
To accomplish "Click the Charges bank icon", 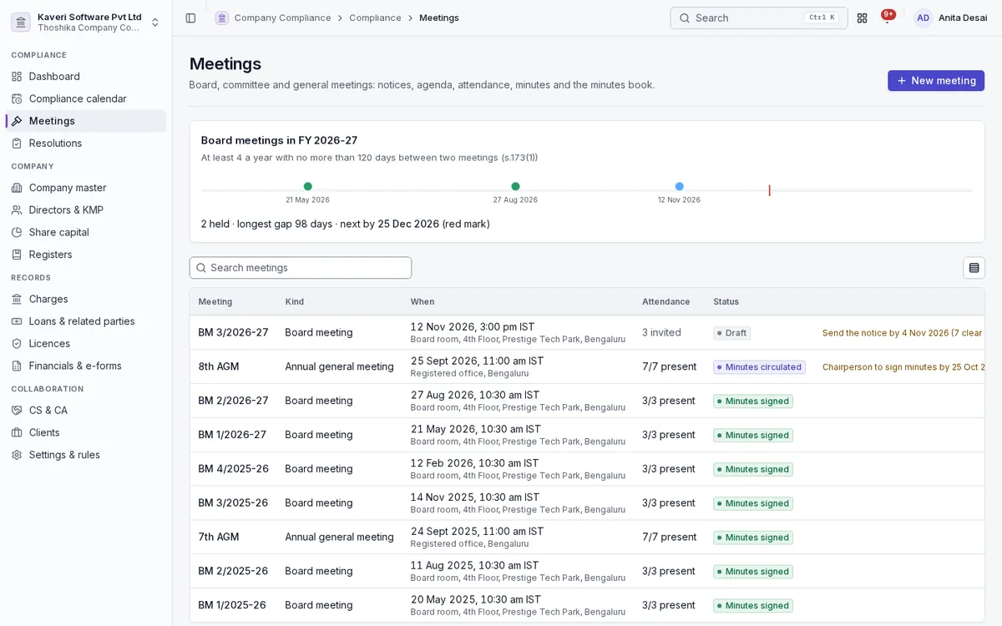I will coord(17,299).
